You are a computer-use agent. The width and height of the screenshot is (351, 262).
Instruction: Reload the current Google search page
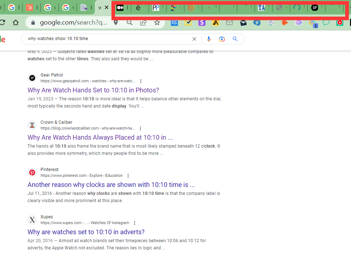point(2,22)
